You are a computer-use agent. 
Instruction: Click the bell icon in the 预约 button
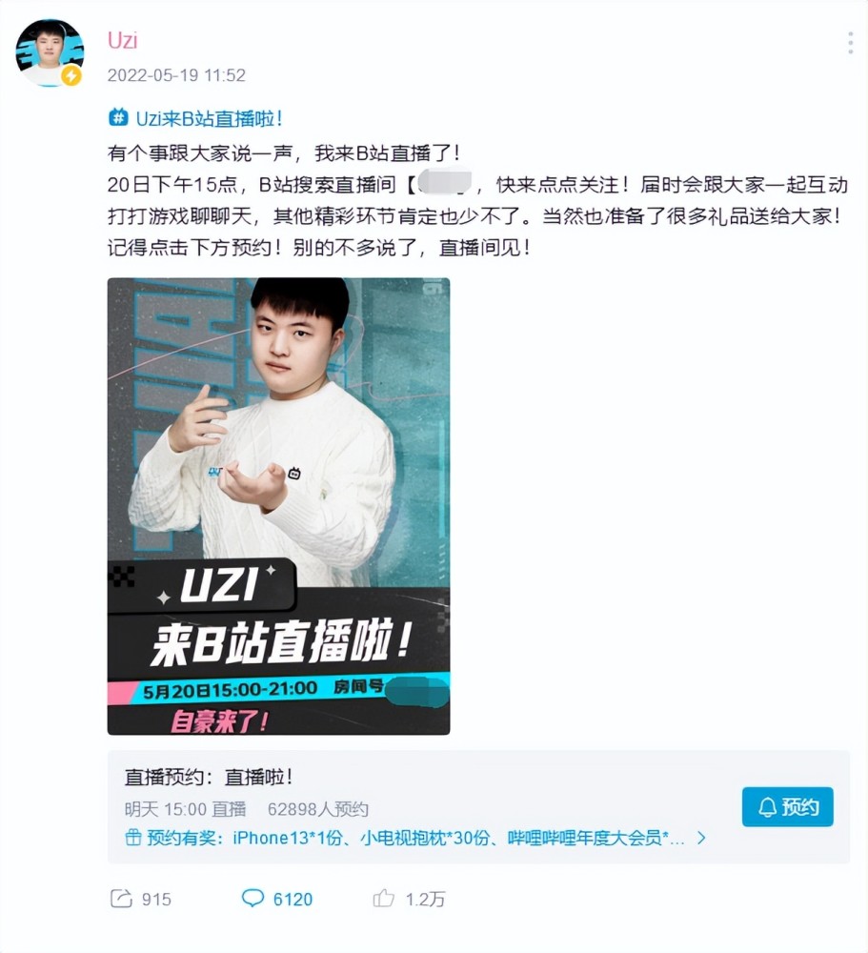click(767, 807)
